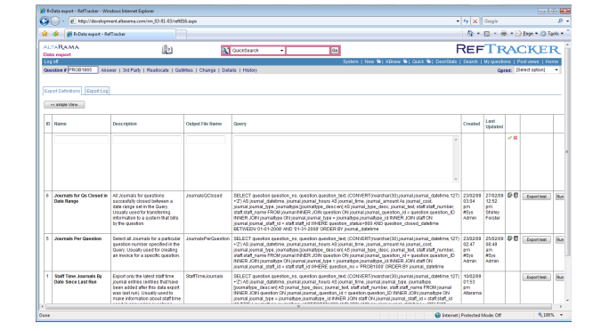
Task: Click Export test for Staff Time Journals
Action: pos(536,277)
